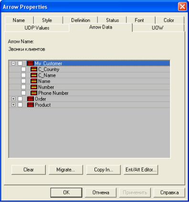Image resolution: width=189 pixels, height=202 pixels.
Task: Switch to the Name tab
Action: [19, 20]
